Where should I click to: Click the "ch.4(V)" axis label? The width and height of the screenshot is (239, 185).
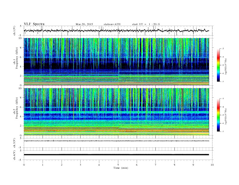[x=14, y=155]
